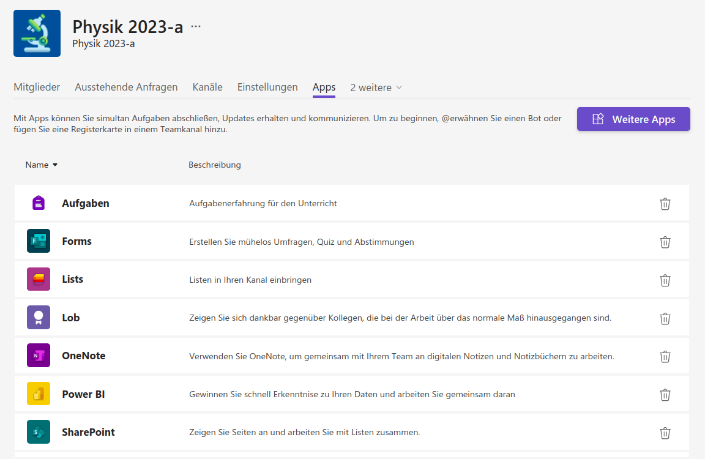This screenshot has width=705, height=459.
Task: Select the Apps tab
Action: pyautogui.click(x=324, y=88)
